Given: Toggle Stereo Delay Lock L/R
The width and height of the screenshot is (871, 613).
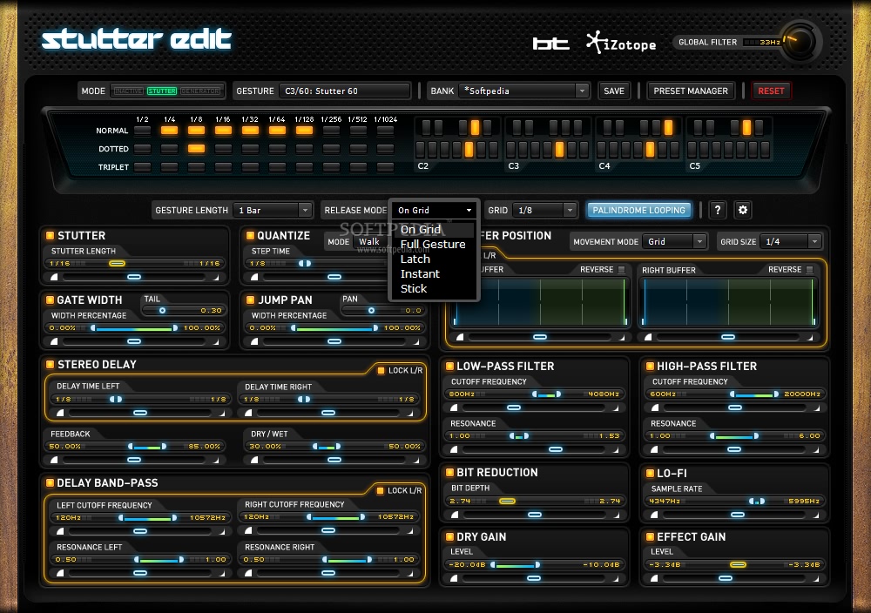Looking at the screenshot, I should [x=381, y=370].
